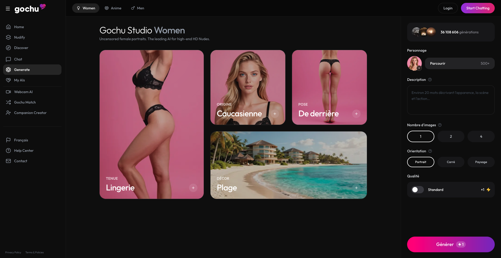Image resolution: width=501 pixels, height=258 pixels.
Task: Open the Tenue Lingerie card
Action: pos(152,124)
